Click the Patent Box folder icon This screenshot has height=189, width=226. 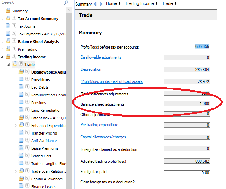(x=21, y=117)
